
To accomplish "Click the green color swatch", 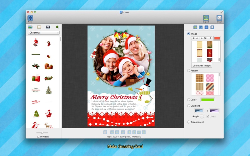I will [207, 100].
